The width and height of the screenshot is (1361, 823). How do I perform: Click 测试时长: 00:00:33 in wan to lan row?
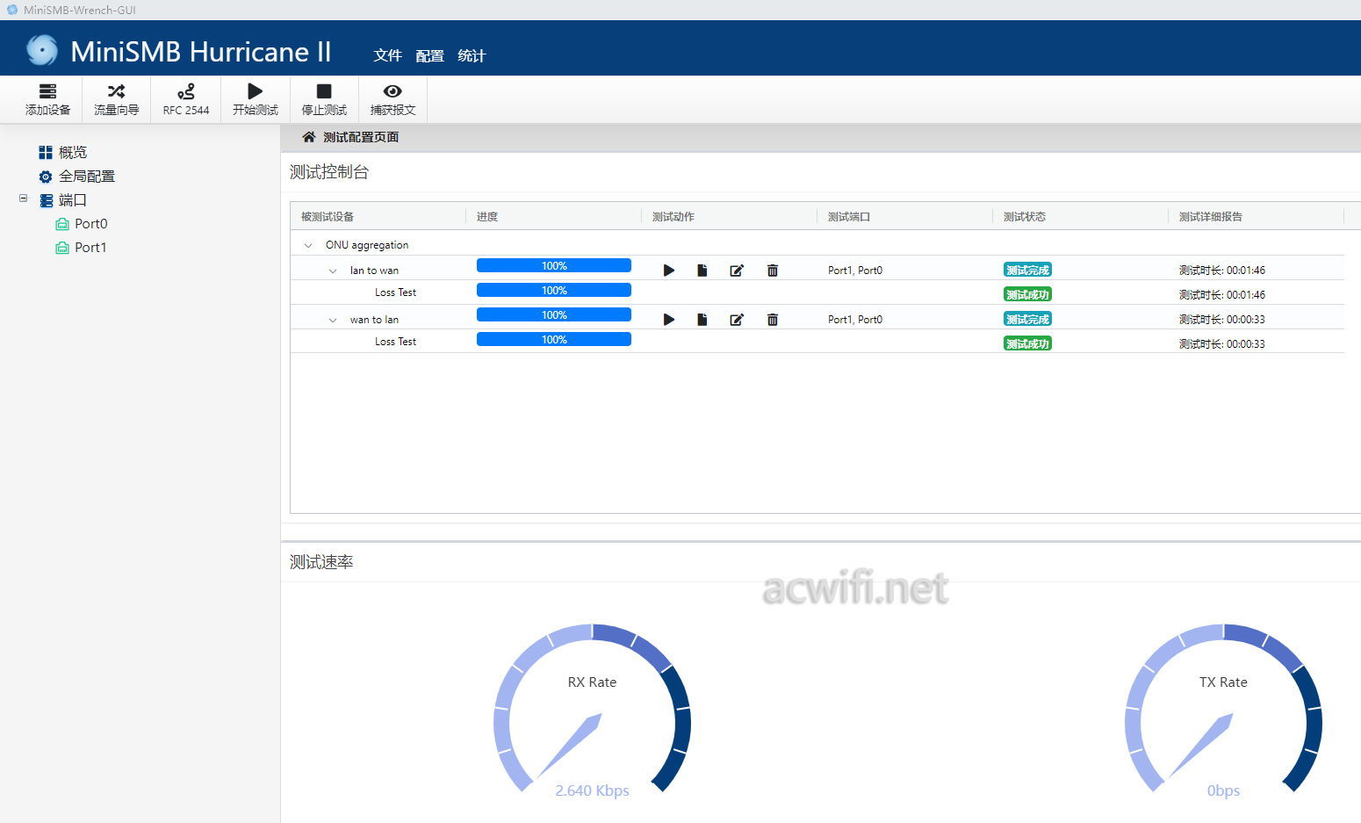click(1222, 320)
